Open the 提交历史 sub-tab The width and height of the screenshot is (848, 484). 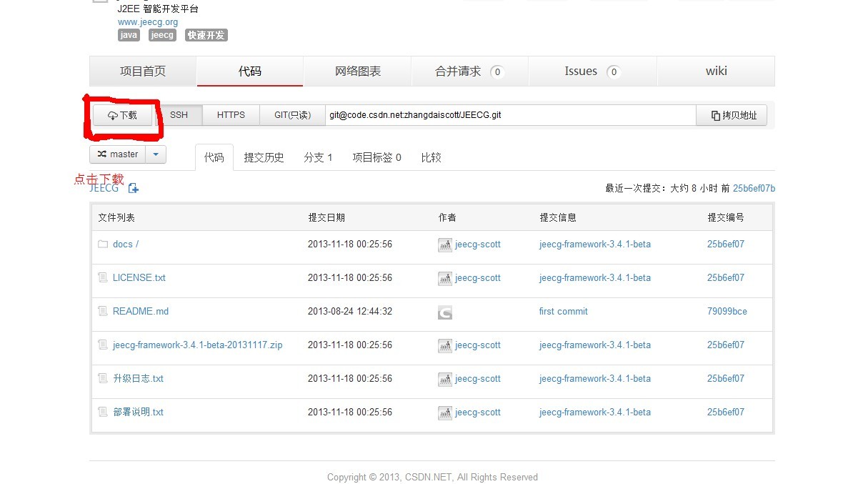tap(264, 157)
